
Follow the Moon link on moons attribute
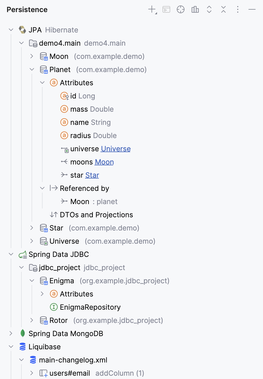click(104, 162)
